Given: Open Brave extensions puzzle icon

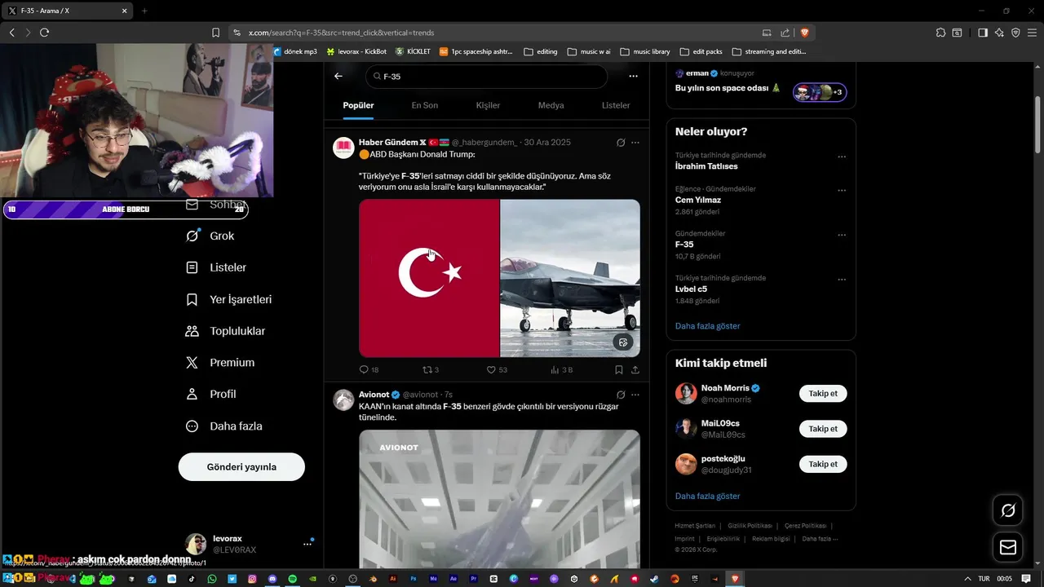Looking at the screenshot, I should [940, 33].
